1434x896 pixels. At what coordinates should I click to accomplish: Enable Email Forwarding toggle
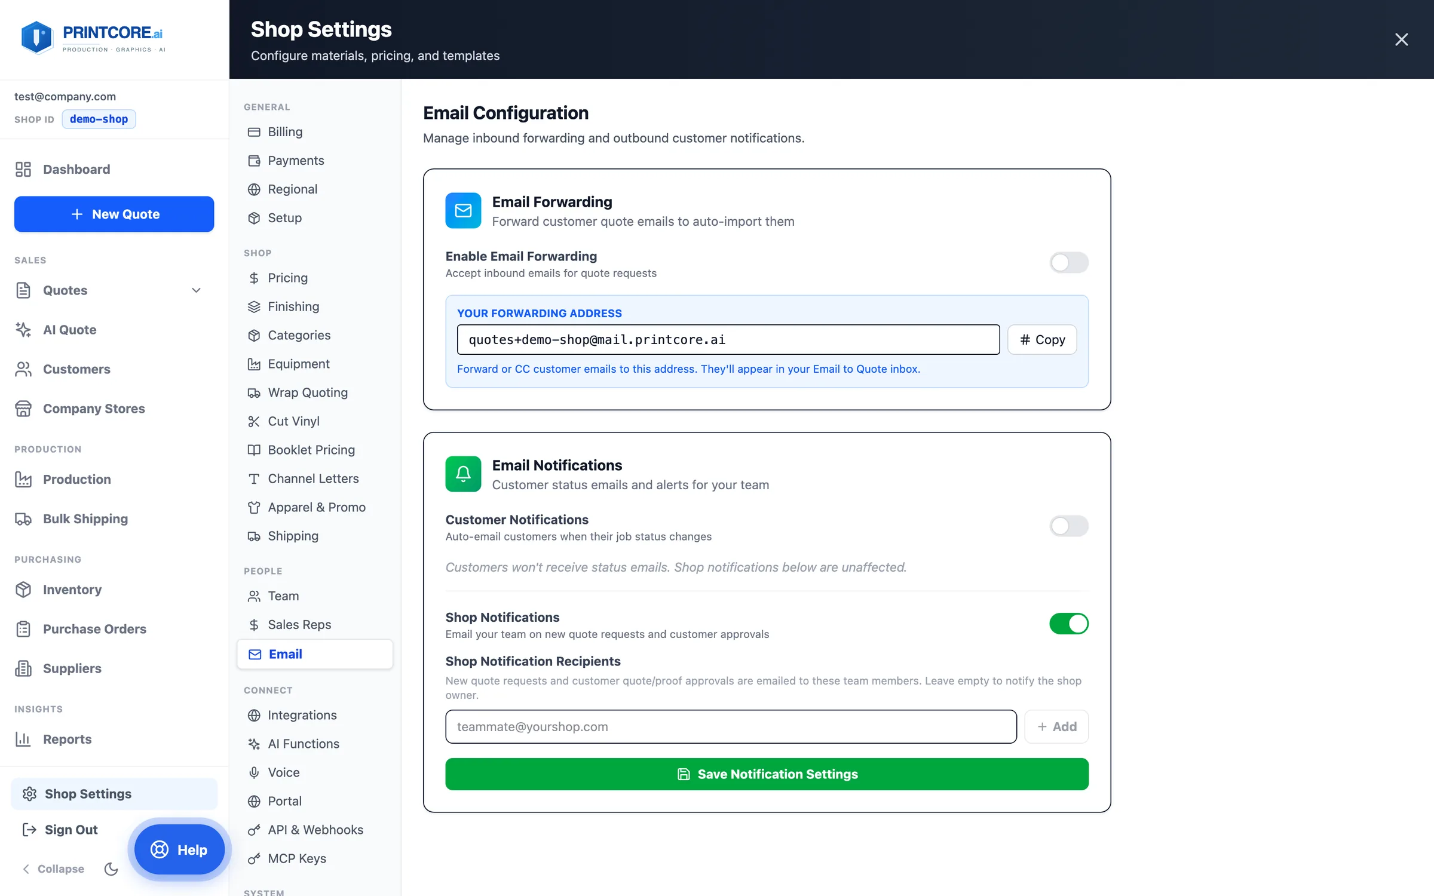[1069, 262]
